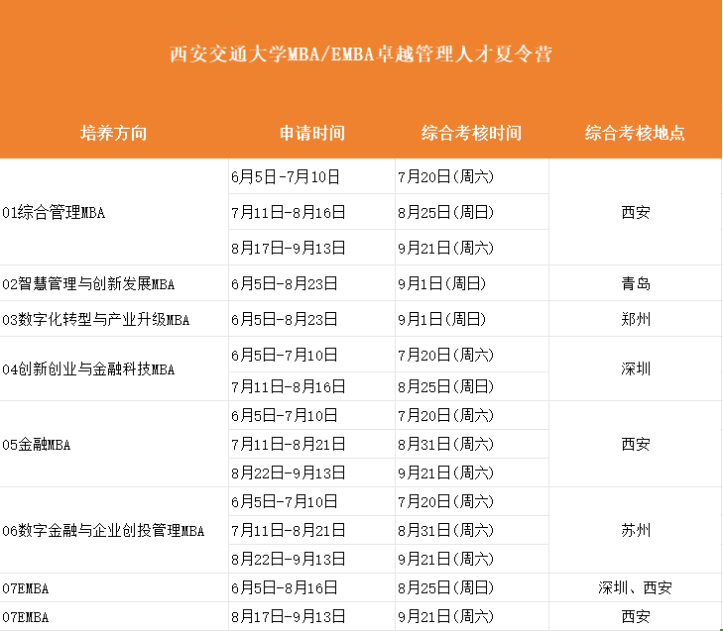Click 深圳 location for 04创新创业与金融科技MBA
Image resolution: width=723 pixels, height=631 pixels.
pyautogui.click(x=636, y=368)
